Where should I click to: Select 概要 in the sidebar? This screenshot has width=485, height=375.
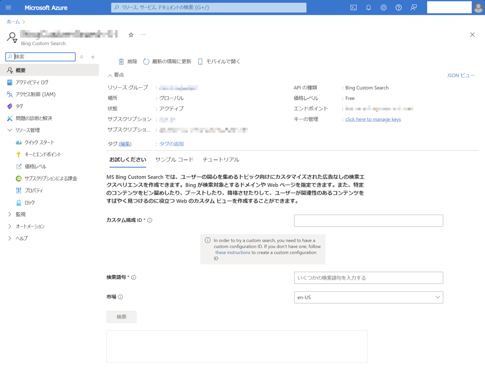(49, 70)
